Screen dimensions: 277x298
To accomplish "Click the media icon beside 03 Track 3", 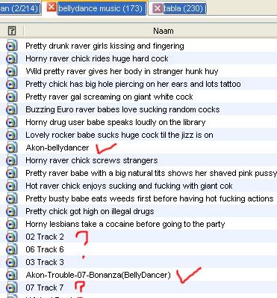I will 11,262.
